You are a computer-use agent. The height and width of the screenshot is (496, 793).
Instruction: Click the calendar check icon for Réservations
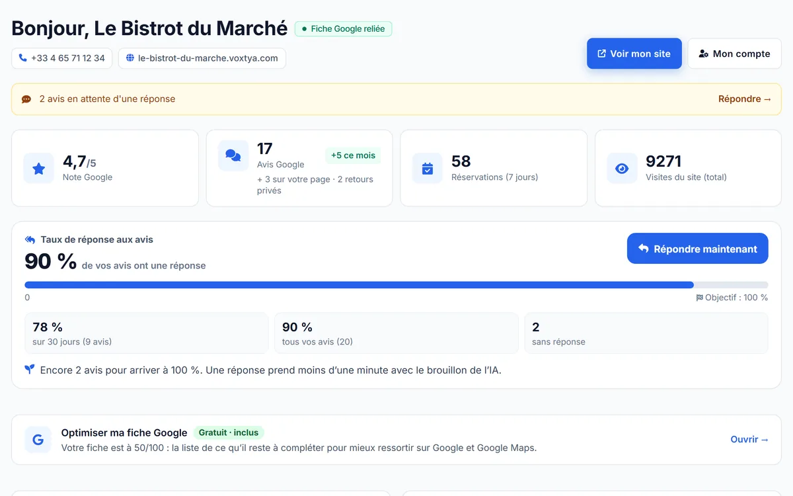tap(428, 168)
